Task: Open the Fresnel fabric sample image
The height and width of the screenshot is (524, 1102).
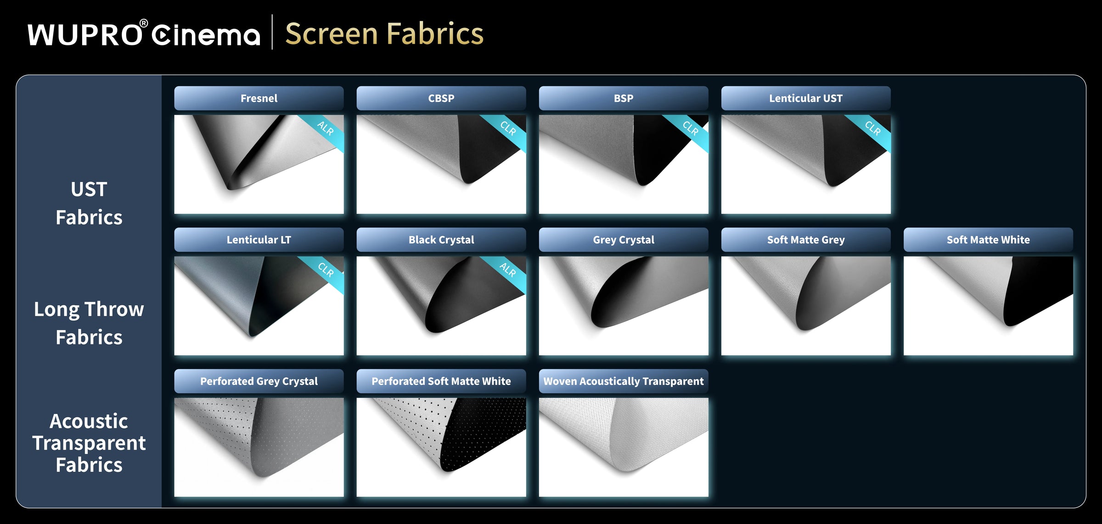Action: (x=259, y=164)
